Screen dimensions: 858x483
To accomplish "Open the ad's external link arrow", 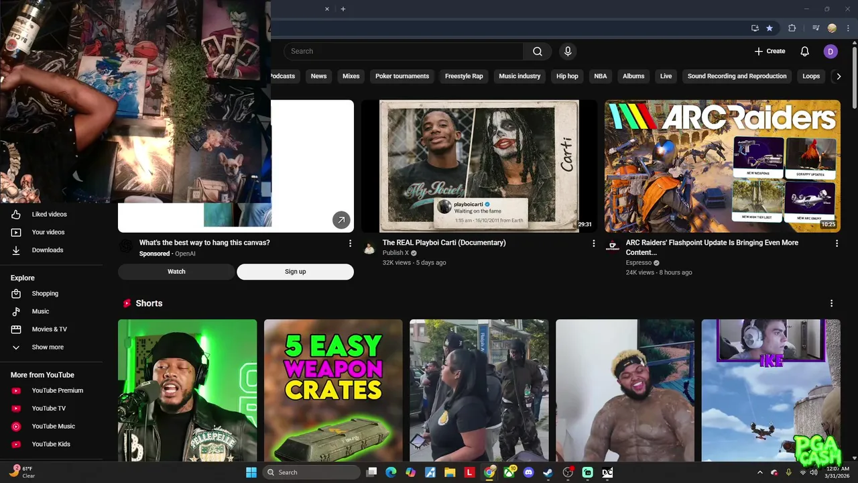I will click(x=341, y=220).
